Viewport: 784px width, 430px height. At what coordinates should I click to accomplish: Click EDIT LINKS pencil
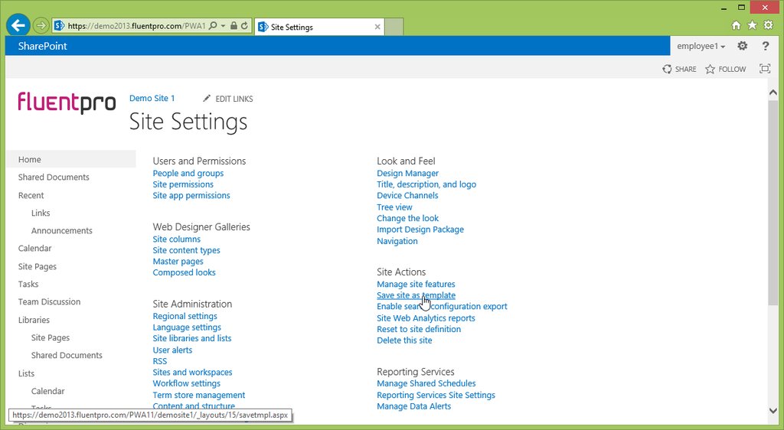[228, 99]
